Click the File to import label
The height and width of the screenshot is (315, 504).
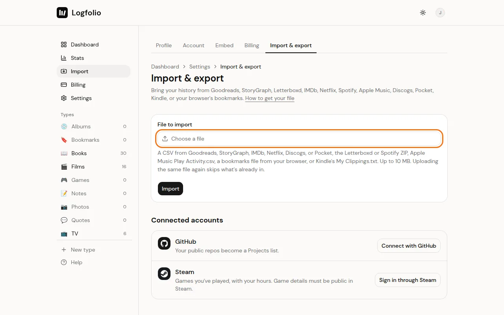point(175,124)
